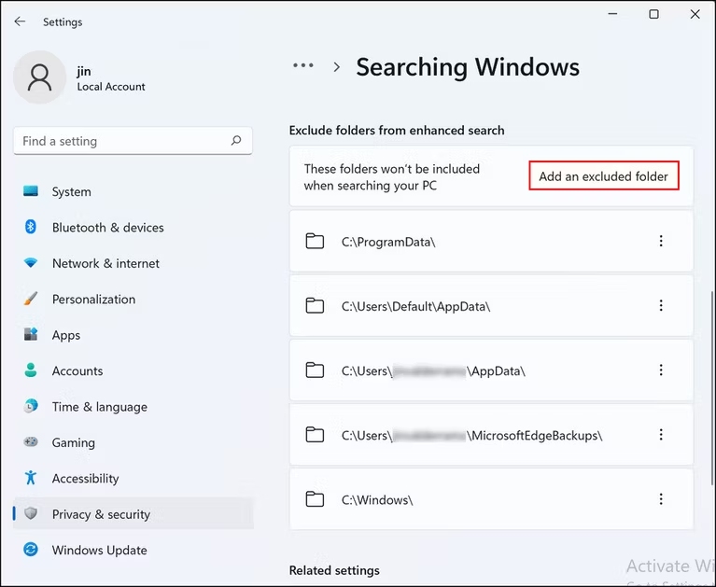Click the Accounts person icon
This screenshot has width=716, height=587.
click(31, 370)
